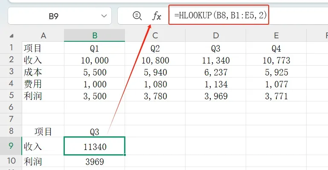
Task: Click cell B10 showing 3969
Action: 95,161
